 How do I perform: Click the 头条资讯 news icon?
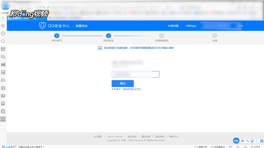(x=4, y=147)
